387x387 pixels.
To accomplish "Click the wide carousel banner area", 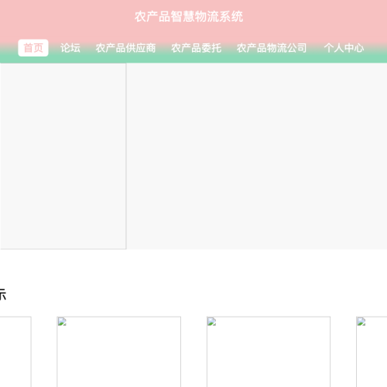I will click(257, 156).
